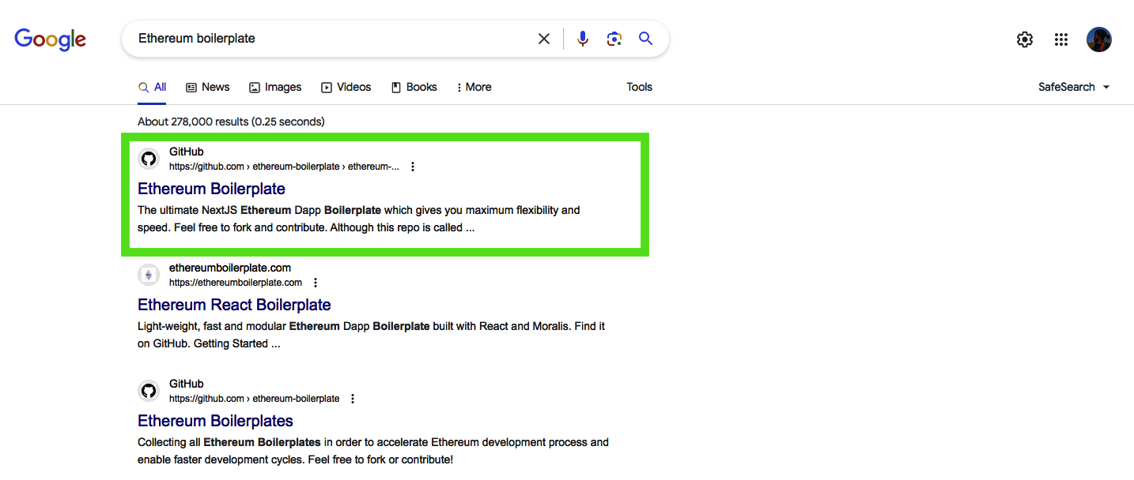Switch to the Images tab
Viewport: 1134px width, 480px height.
coord(275,87)
